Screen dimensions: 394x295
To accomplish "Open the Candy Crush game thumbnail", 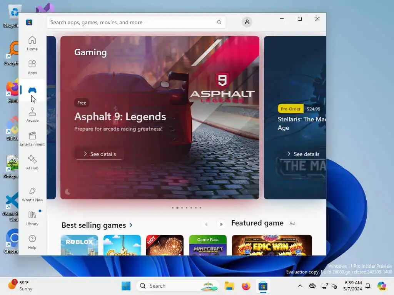I will coord(122,245).
